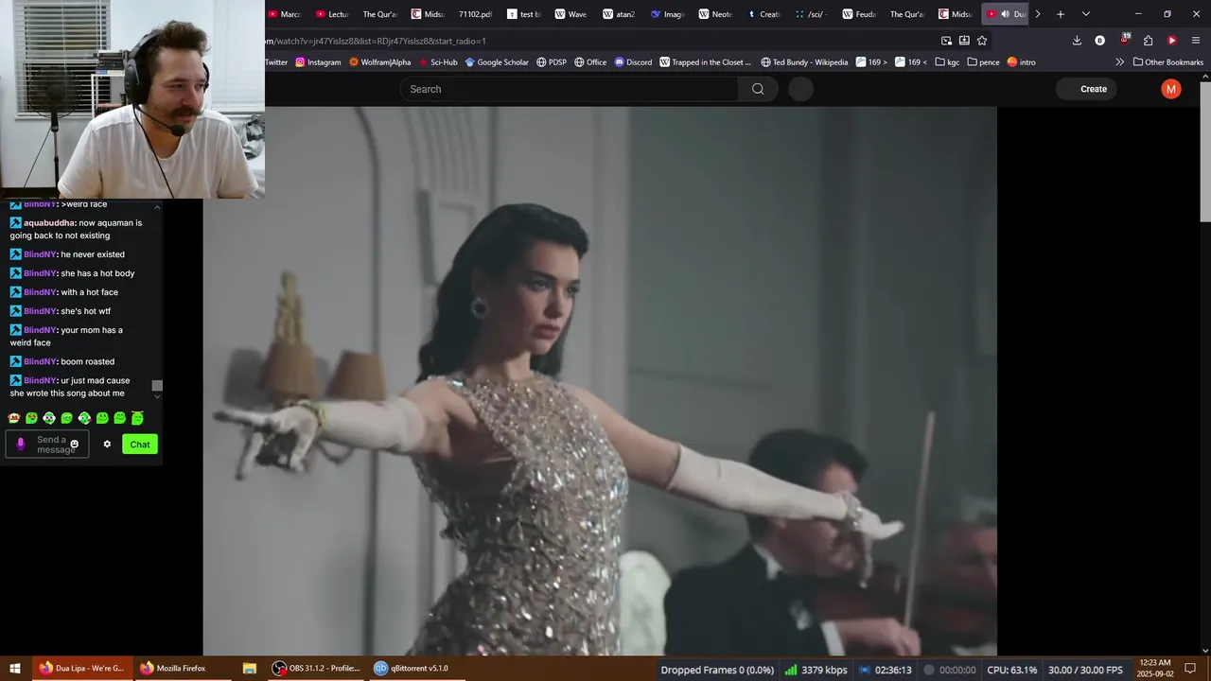Screen dimensions: 1211x681
Task: Click the green Chat send button
Action: tap(140, 444)
